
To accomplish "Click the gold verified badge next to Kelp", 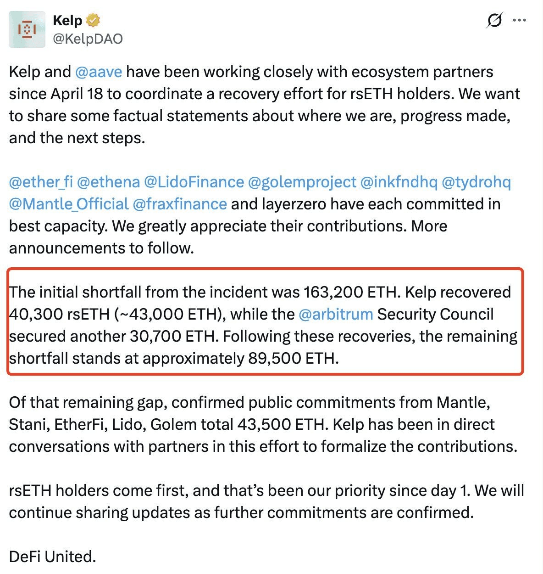I will (x=93, y=21).
